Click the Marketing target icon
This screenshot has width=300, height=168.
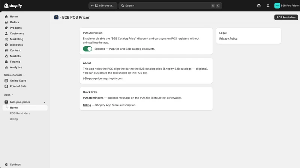pyautogui.click(x=6, y=39)
